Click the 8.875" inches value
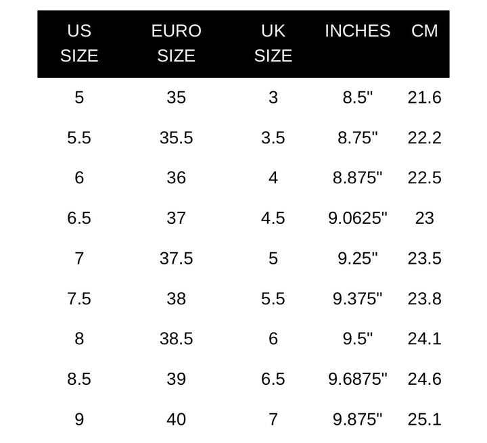Image resolution: width=487 pixels, height=443 pixels. [358, 178]
